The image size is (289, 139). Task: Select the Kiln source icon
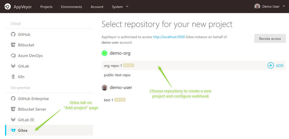pyautogui.click(x=13, y=77)
